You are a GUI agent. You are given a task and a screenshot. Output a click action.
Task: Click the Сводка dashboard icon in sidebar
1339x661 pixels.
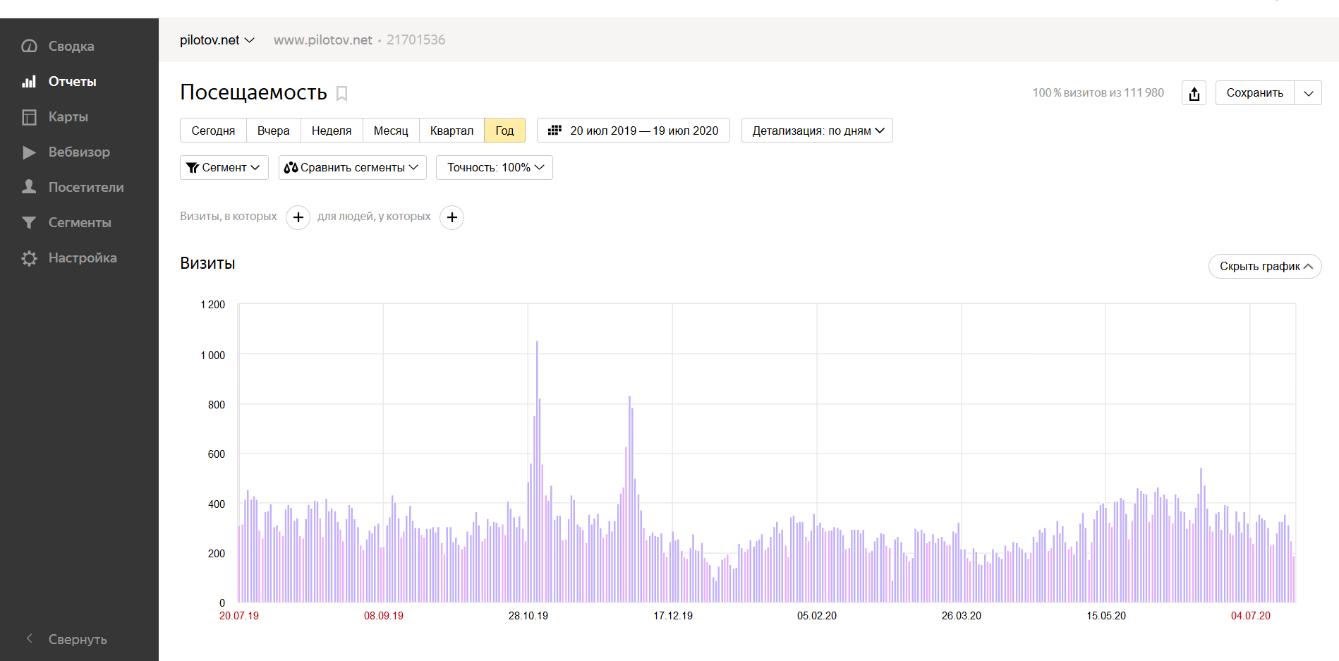[x=29, y=46]
